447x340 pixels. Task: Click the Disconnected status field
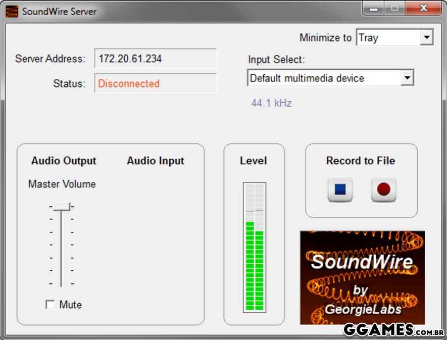click(x=155, y=84)
